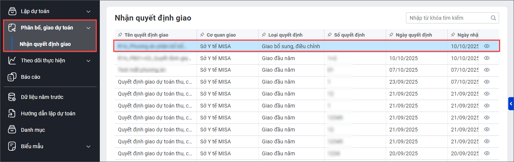Click the search magnifier icon

coord(493,18)
